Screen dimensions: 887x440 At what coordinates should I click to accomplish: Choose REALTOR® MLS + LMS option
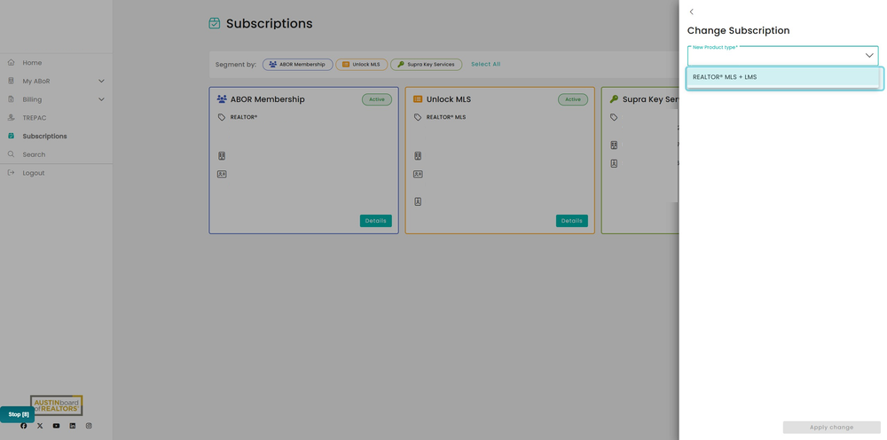point(785,77)
